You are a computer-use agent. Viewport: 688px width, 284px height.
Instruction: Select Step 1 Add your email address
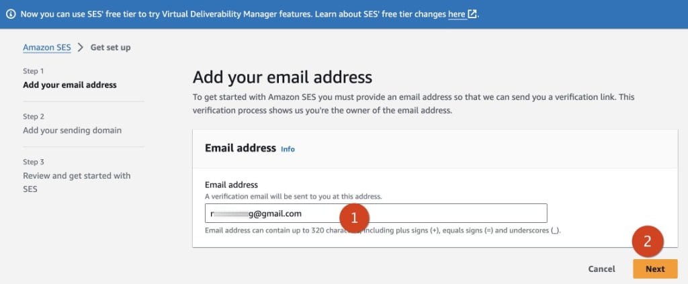pyautogui.click(x=70, y=79)
